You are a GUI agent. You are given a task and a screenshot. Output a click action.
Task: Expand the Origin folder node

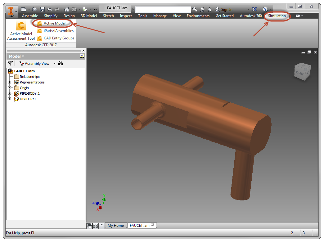pos(10,88)
